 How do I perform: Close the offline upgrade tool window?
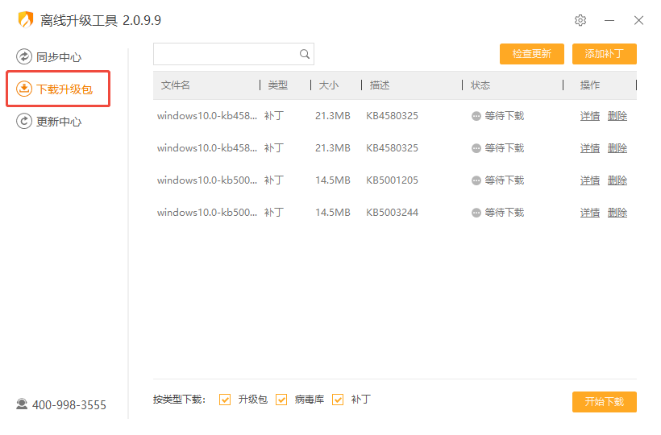tap(638, 20)
